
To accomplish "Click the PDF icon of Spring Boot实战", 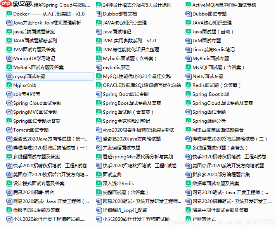I will (188, 94).
